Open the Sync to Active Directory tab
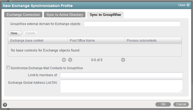The image size is (193, 110). click(x=64, y=15)
